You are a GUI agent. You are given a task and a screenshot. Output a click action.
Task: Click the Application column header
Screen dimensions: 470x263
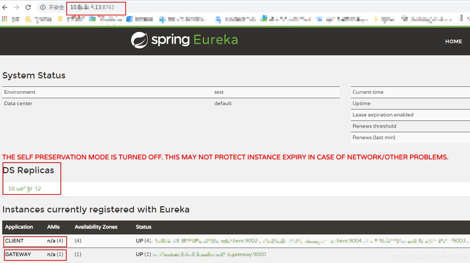(19, 227)
